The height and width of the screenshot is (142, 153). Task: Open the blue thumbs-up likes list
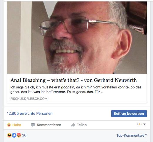coord(14,135)
